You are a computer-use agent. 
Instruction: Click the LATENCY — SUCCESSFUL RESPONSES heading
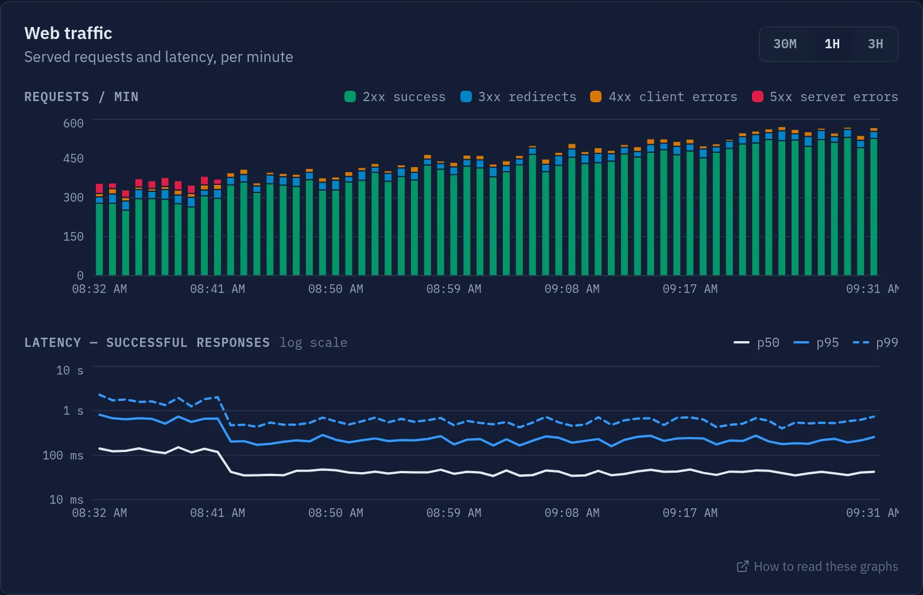147,342
